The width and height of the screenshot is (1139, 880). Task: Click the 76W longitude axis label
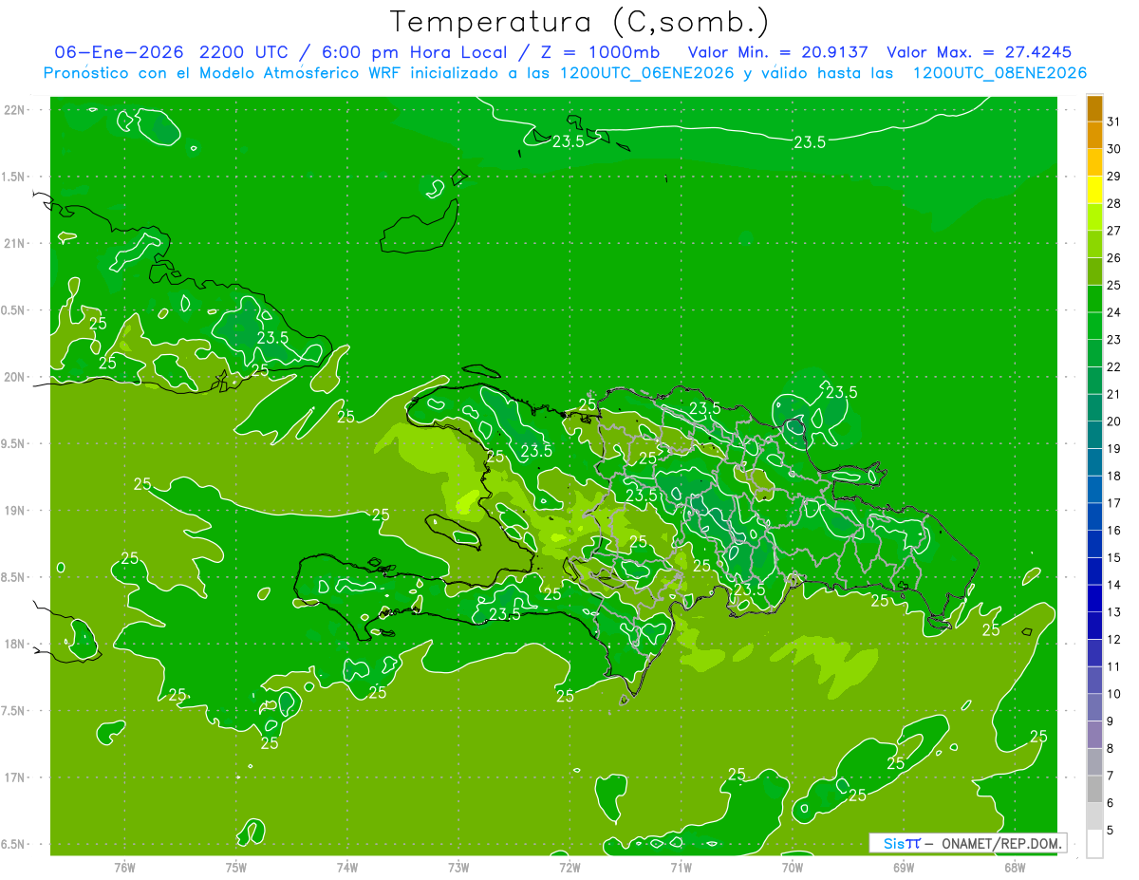[124, 868]
